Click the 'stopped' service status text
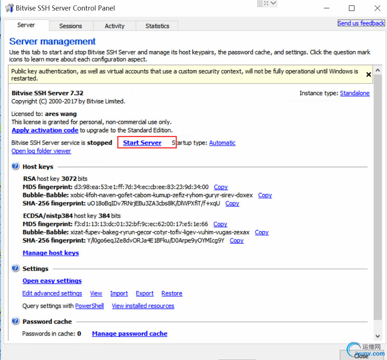Screen dimensions: 387x360 click(x=100, y=143)
